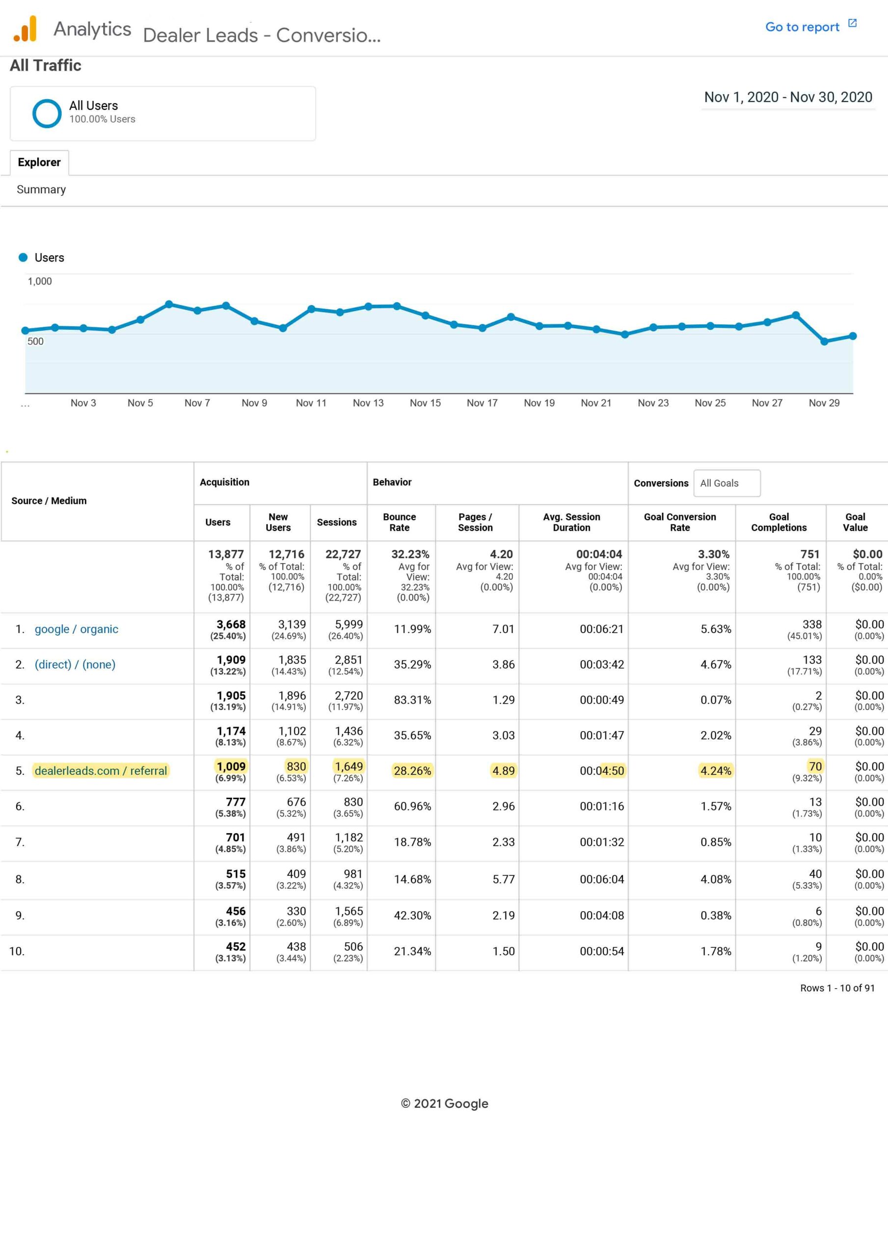Open the dealerleads.com / referral link
Screen dimensions: 888x1256
(x=101, y=771)
